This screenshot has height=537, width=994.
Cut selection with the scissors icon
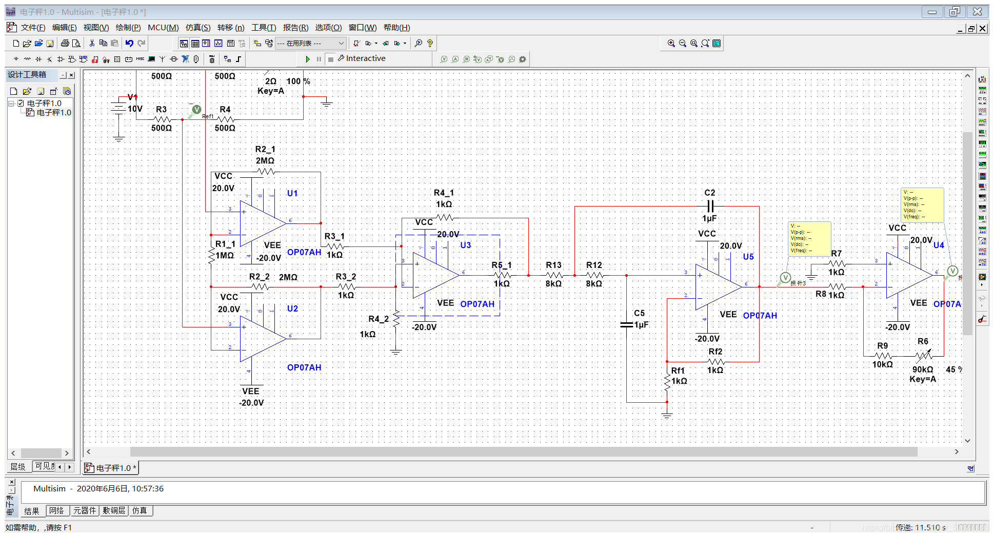pos(92,44)
